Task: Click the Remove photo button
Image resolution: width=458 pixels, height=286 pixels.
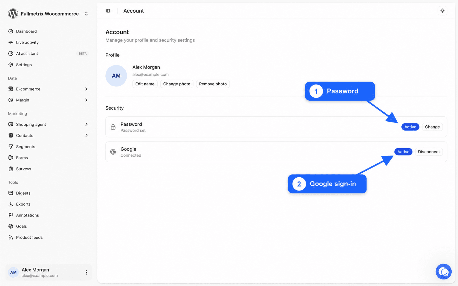Action: 213,84
